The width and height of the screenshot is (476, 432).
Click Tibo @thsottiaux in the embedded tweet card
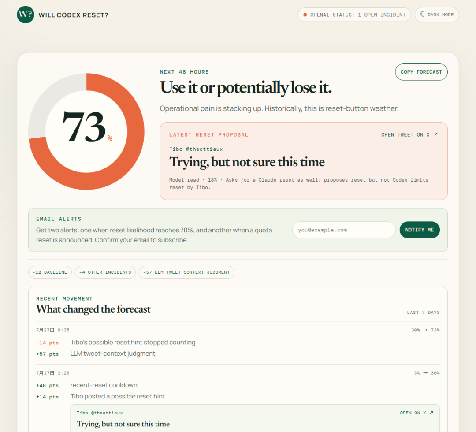coord(100,413)
